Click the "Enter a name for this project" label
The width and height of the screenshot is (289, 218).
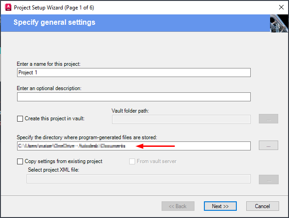[49, 64]
